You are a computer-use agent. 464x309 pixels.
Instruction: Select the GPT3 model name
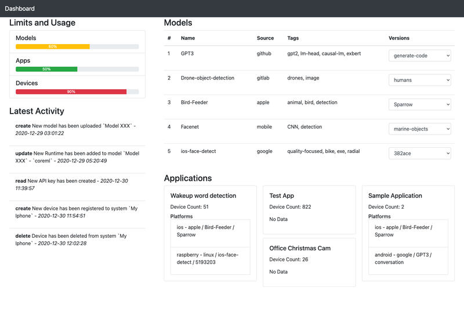(187, 53)
